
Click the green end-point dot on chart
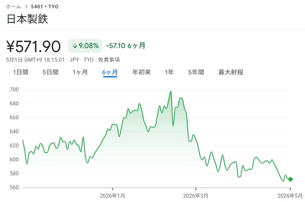click(291, 179)
